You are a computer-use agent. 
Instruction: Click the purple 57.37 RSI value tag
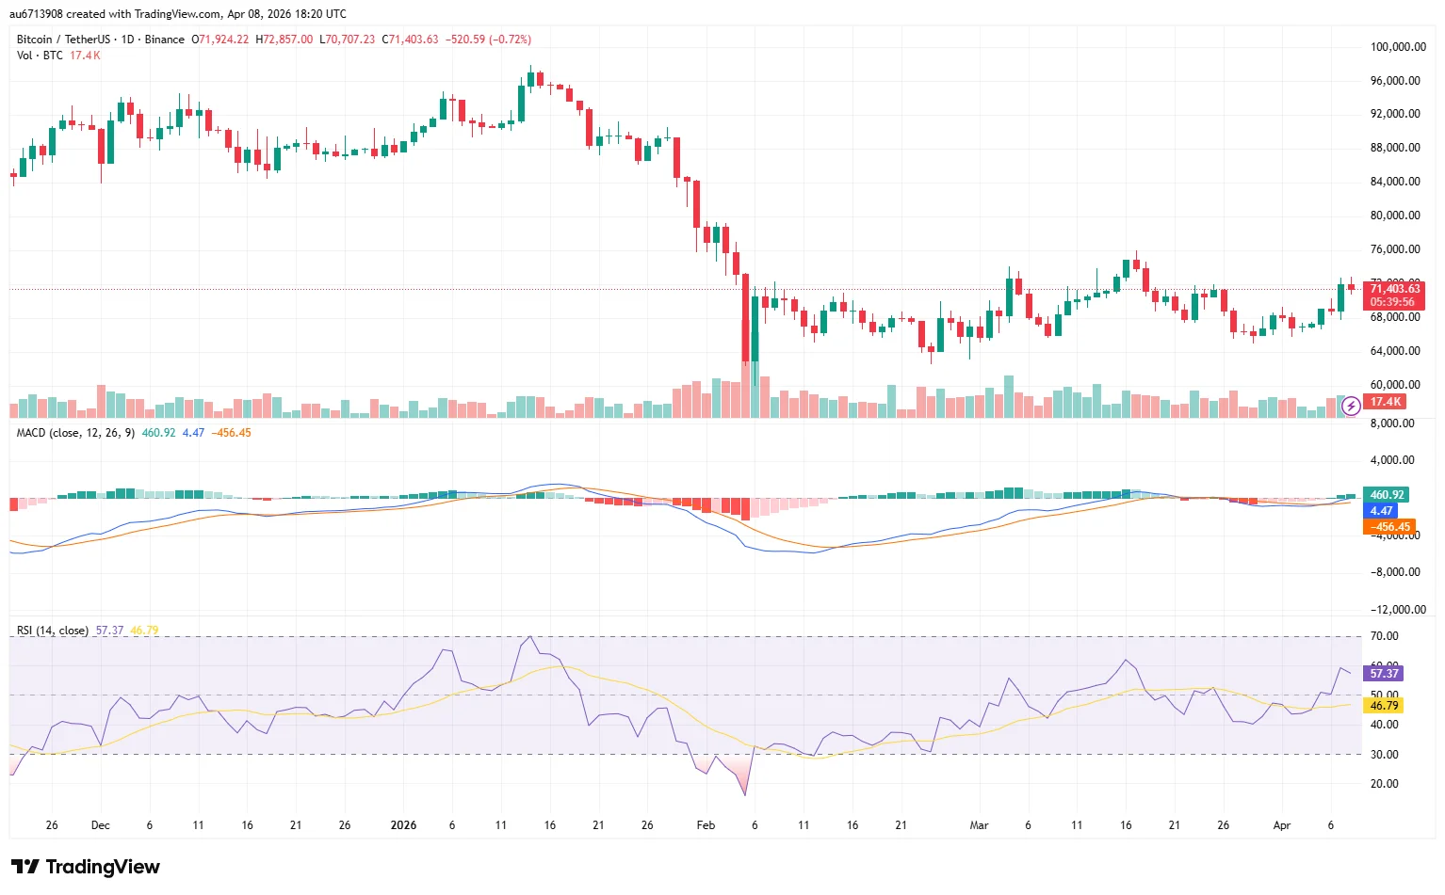[1384, 674]
